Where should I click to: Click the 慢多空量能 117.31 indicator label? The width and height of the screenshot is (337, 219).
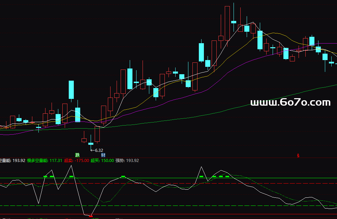tap(44, 161)
